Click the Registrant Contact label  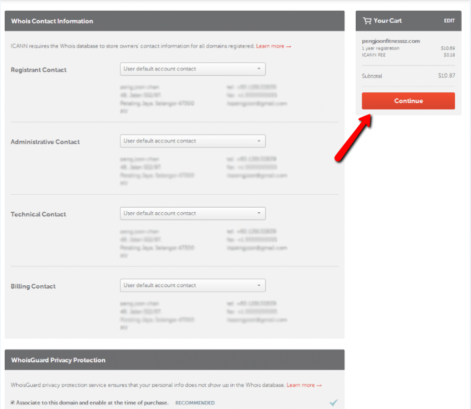[39, 70]
